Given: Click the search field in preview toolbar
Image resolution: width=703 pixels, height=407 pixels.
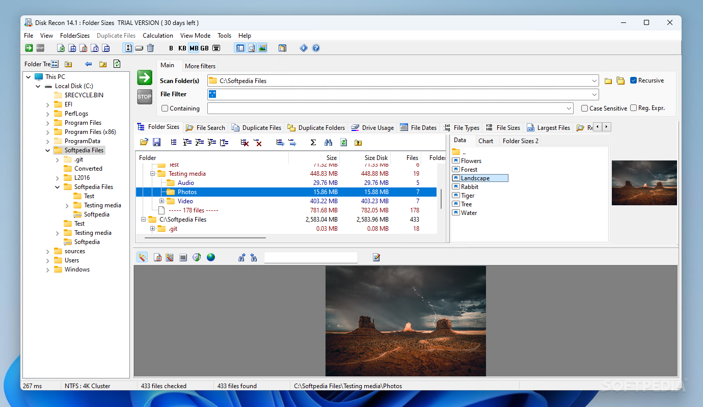Looking at the screenshot, I should click(x=311, y=257).
